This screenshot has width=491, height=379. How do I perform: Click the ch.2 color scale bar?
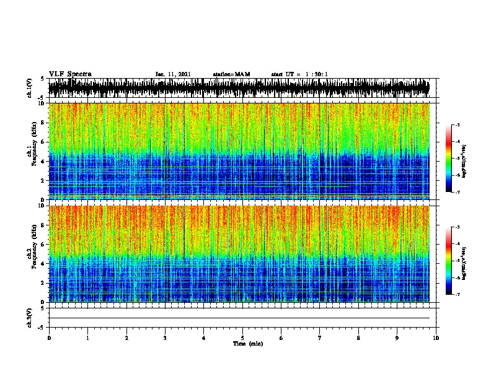449,261
